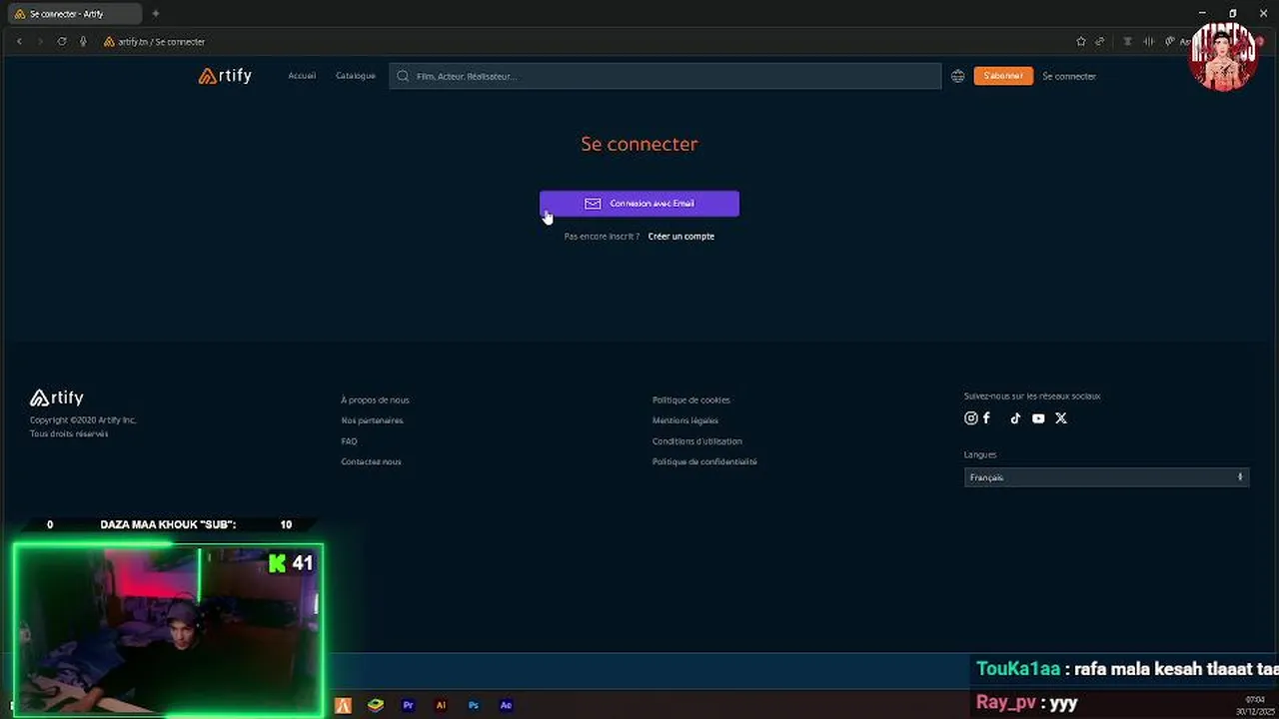
Task: Click the footer Artify logo
Action: tap(57, 397)
